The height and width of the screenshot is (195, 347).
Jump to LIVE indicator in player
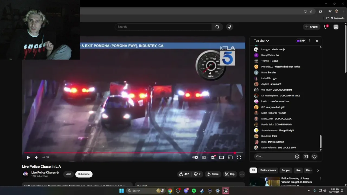pos(46,157)
